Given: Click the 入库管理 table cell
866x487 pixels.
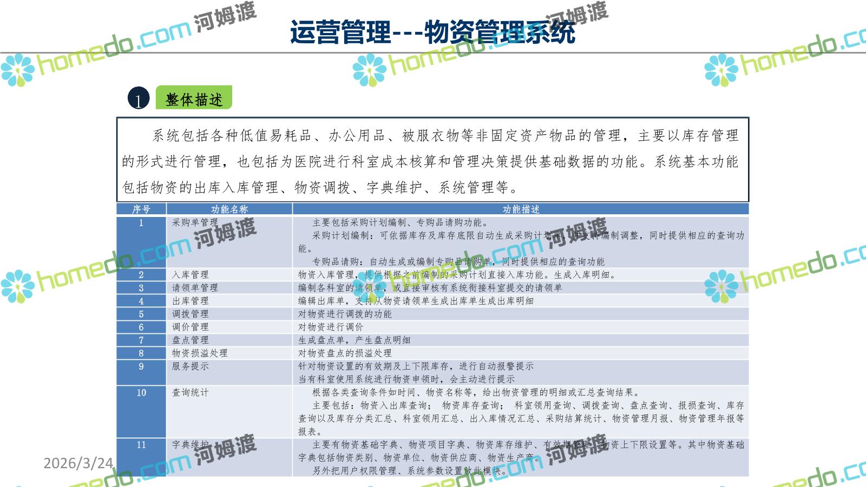Looking at the screenshot, I should 190,275.
